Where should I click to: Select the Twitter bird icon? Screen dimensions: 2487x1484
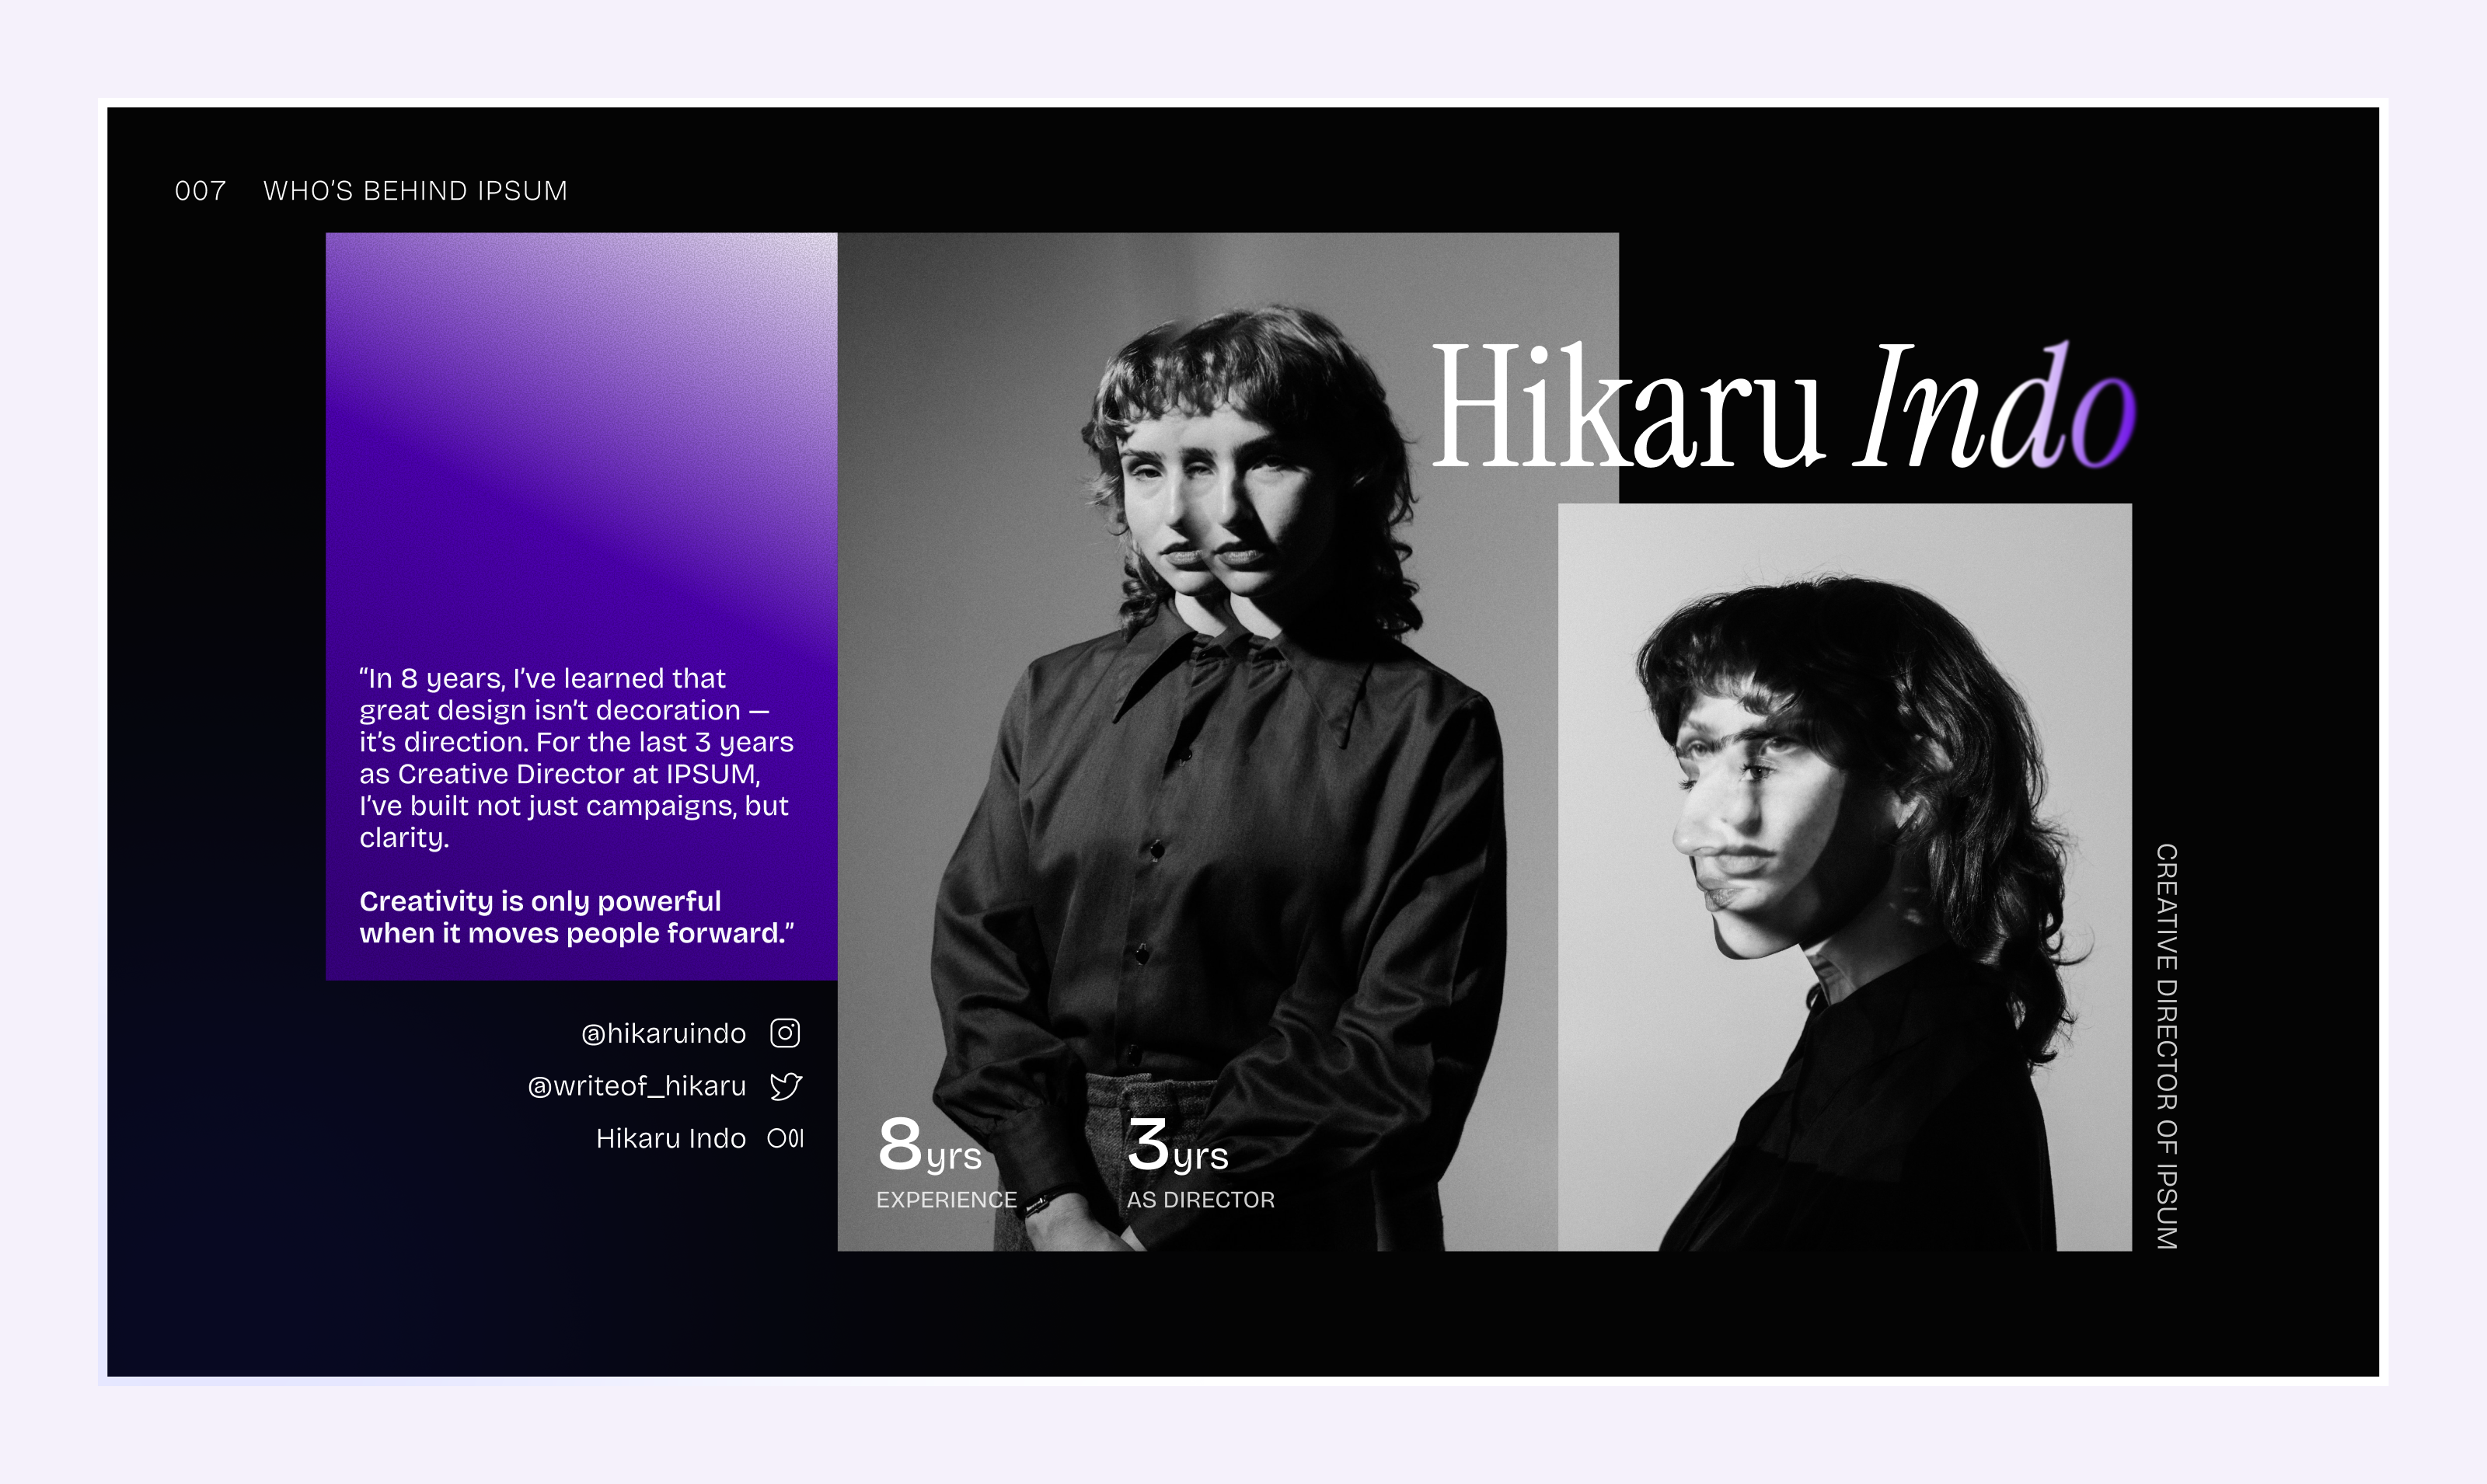click(x=786, y=1086)
